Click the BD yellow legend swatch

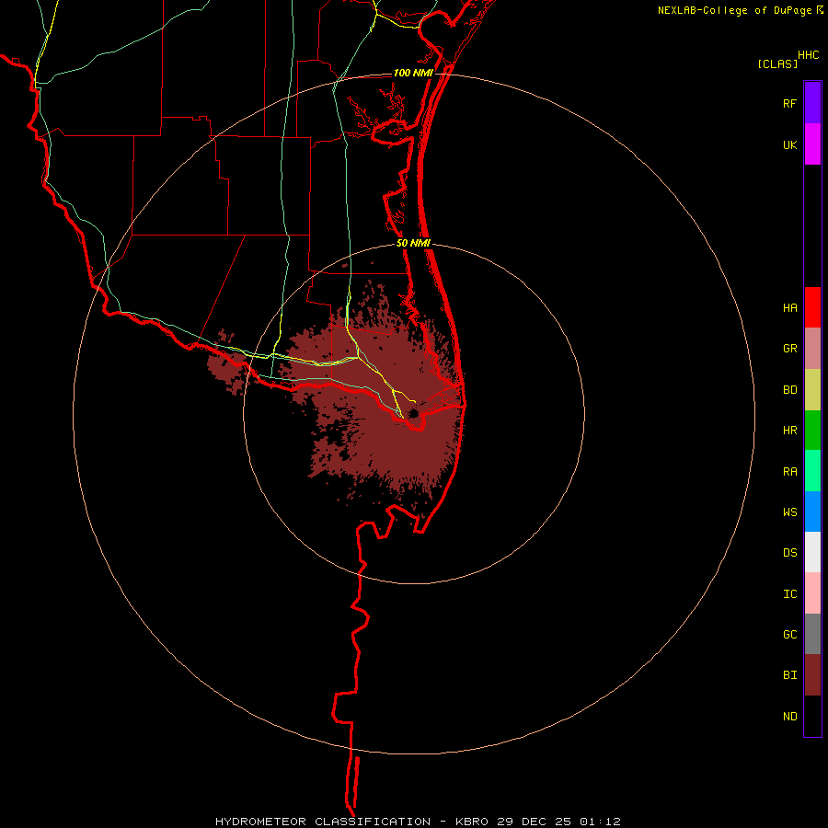tap(812, 390)
